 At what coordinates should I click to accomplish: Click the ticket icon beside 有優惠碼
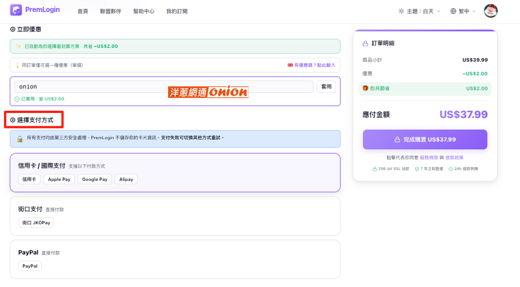click(x=290, y=65)
